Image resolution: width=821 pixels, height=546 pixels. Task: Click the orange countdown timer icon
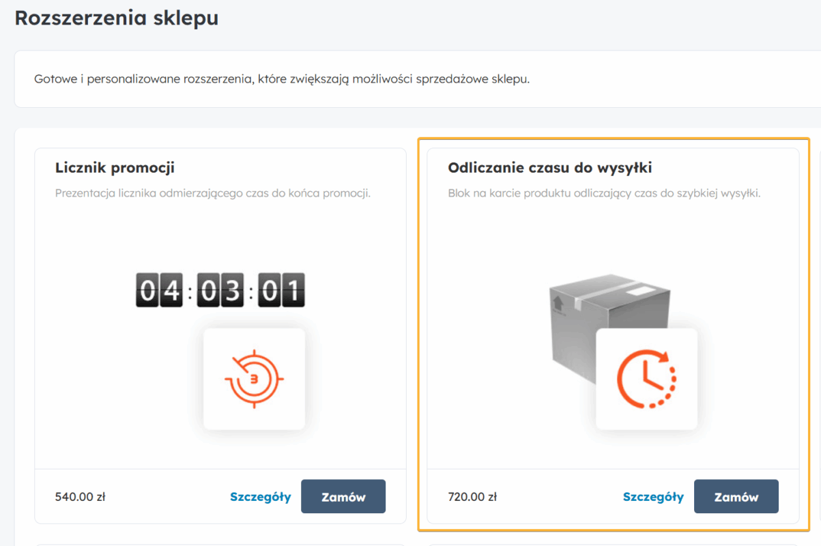pyautogui.click(x=254, y=378)
